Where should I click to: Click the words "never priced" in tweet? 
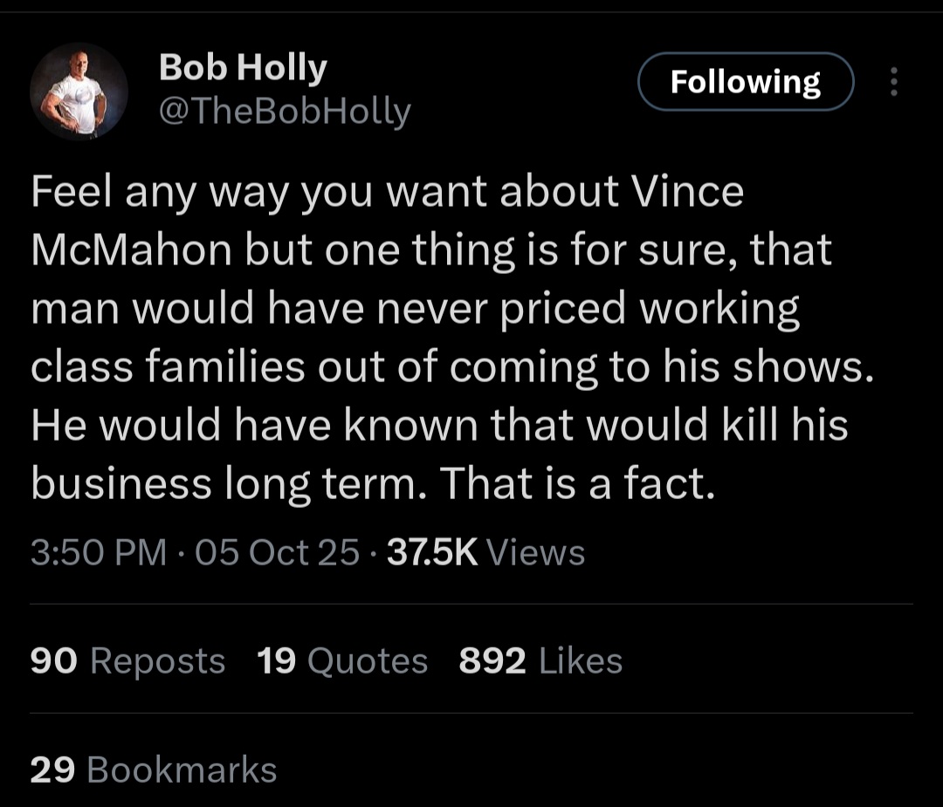tap(492, 310)
